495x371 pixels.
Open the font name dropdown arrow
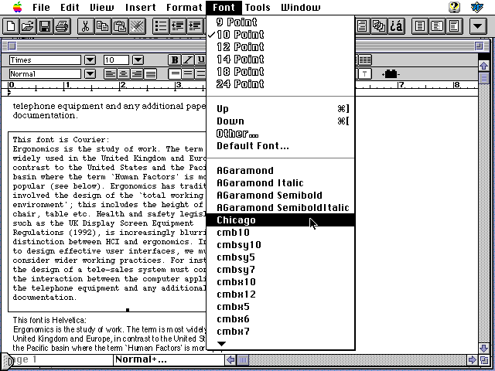tap(90, 60)
